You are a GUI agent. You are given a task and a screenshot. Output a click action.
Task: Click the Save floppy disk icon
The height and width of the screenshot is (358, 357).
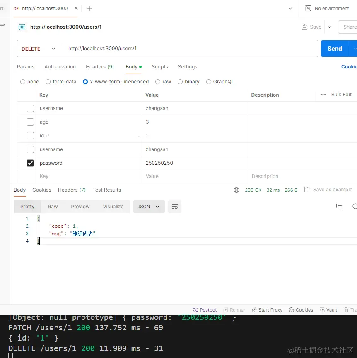(304, 27)
